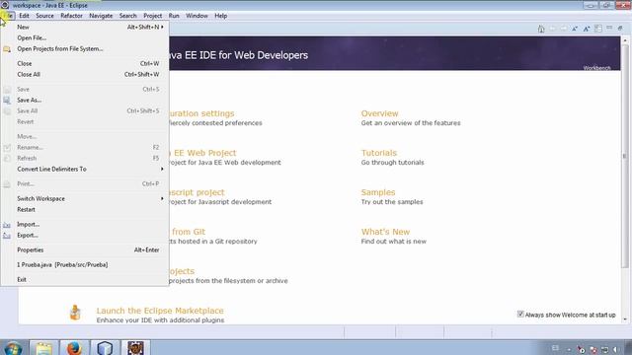Click Launch the Eclipse Marketplace link
The height and width of the screenshot is (355, 632).
(160, 311)
